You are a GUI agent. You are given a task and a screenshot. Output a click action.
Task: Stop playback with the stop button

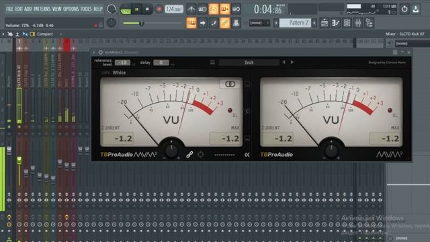click(x=147, y=9)
